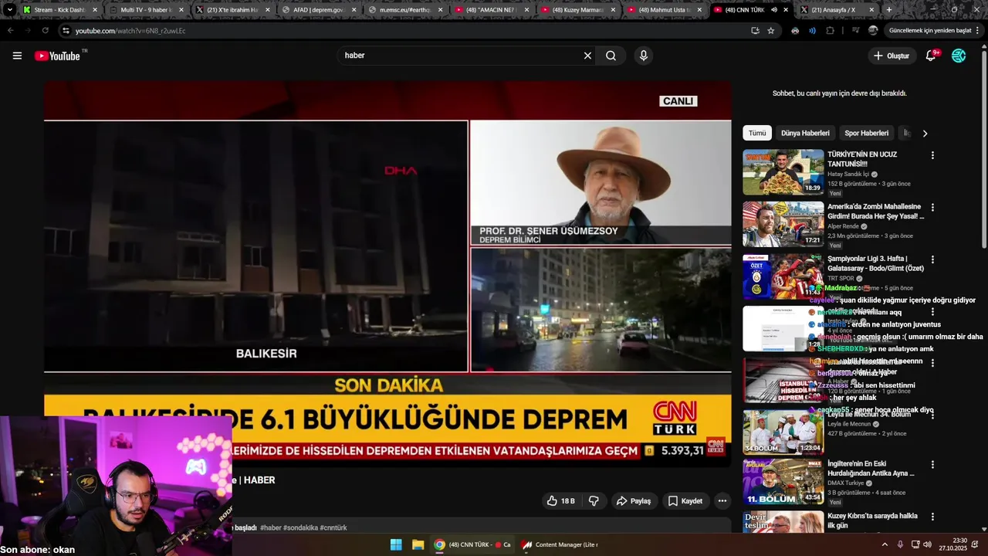Open options for TÜRKİYE'NİN EN UCUZ TANTUNİSİ video
The height and width of the screenshot is (556, 988).
932,155
